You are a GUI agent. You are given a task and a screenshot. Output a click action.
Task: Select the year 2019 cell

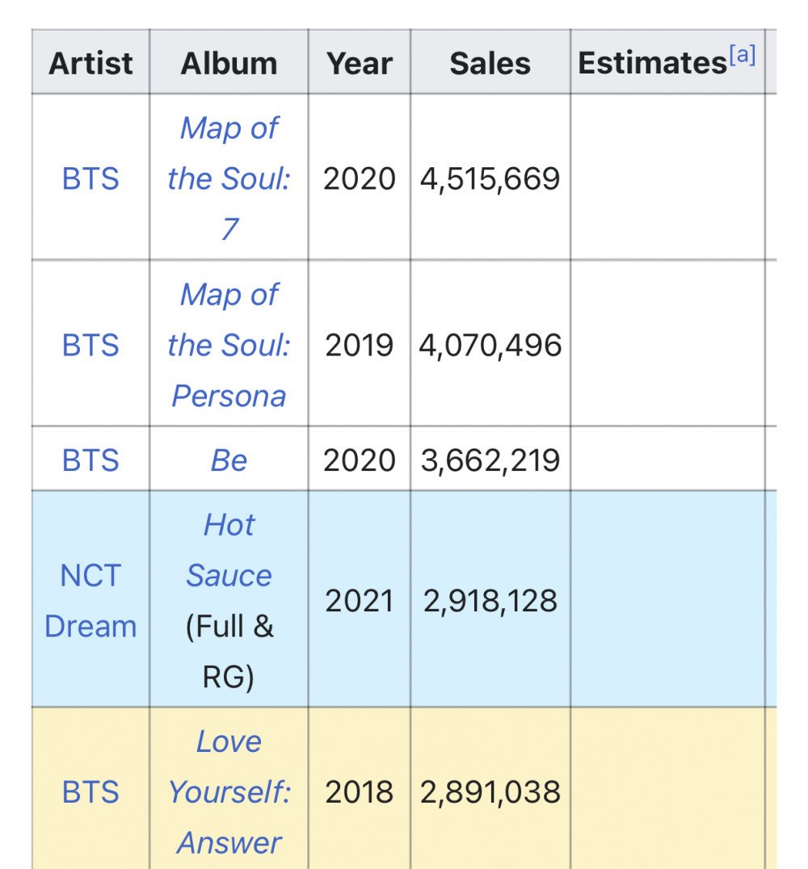coord(360,345)
